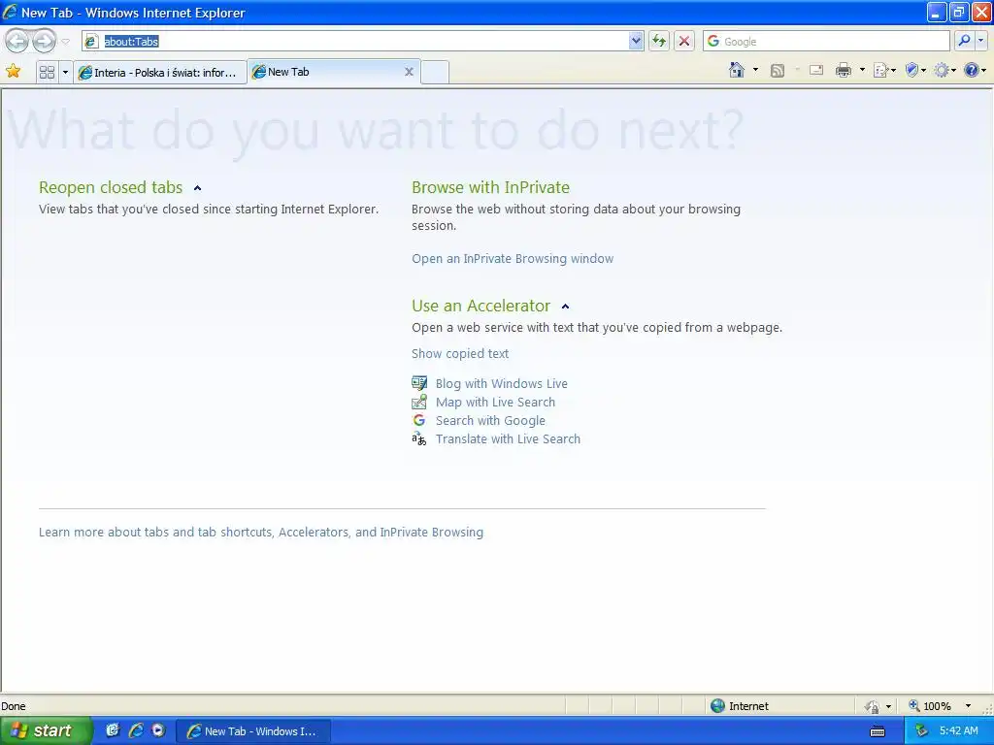This screenshot has width=994, height=745.
Task: Click the Protected Mode lock icon in status bar
Action: 873,706
